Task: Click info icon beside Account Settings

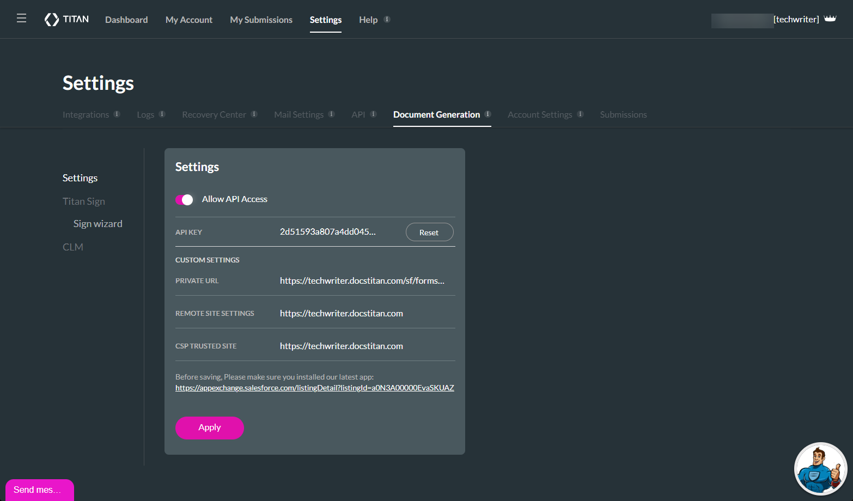Action: click(x=580, y=114)
